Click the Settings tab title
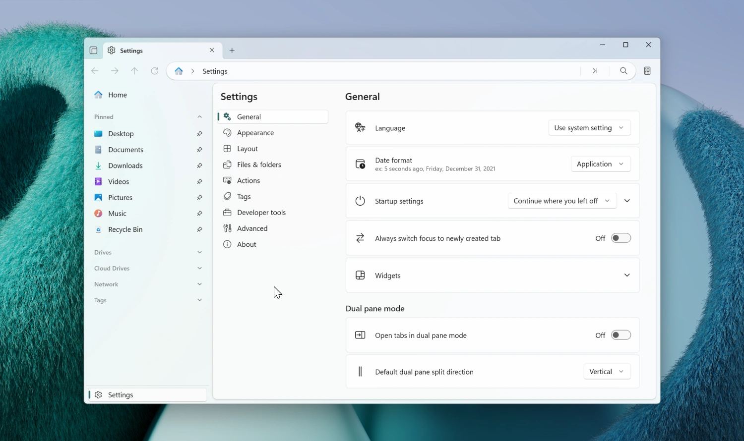This screenshot has height=441, width=744. [131, 51]
